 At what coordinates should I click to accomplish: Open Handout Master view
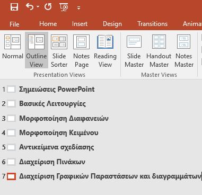[x=159, y=50]
